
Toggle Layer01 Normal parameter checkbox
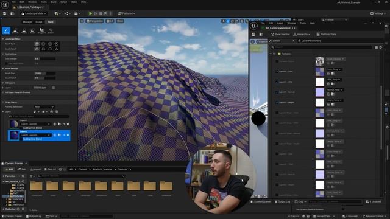click(277, 92)
